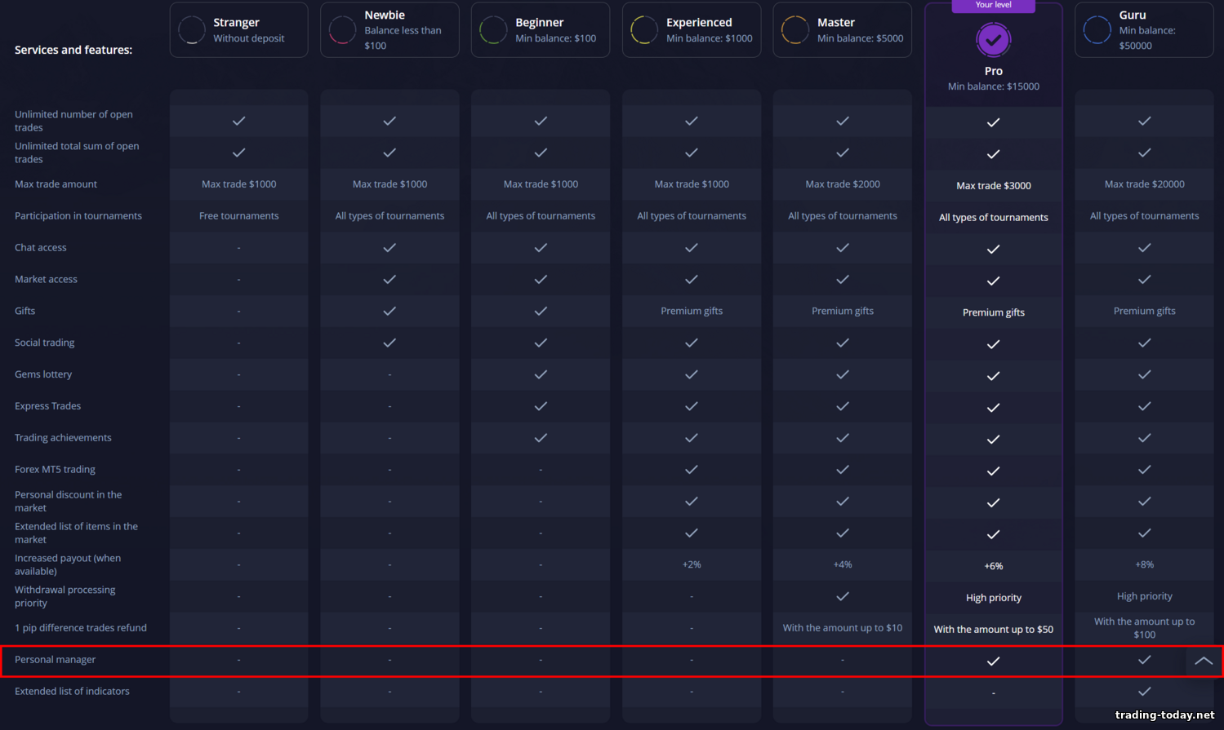Click the Social trading feature label

pyautogui.click(x=45, y=343)
